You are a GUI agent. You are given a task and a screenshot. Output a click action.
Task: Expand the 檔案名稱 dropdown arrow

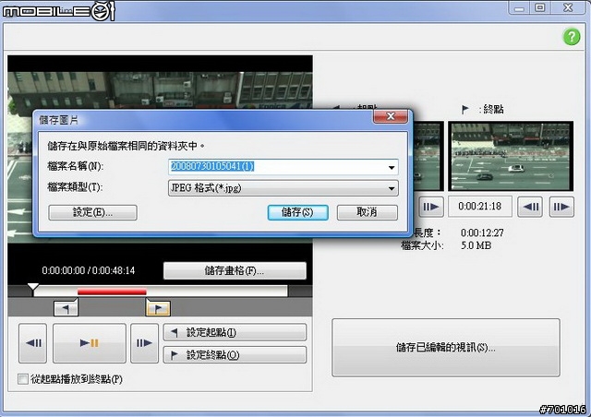(392, 167)
